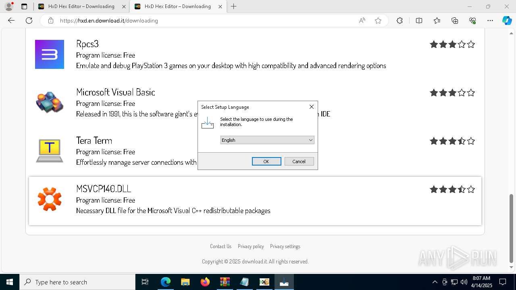The height and width of the screenshot is (290, 516).
Task: Open Task View on taskbar
Action: coord(146,282)
